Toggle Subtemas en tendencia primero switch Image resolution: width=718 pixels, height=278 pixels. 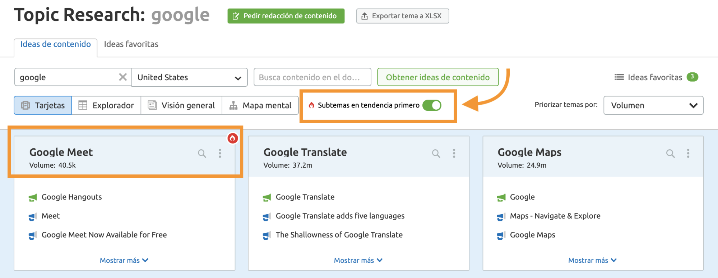pos(432,105)
